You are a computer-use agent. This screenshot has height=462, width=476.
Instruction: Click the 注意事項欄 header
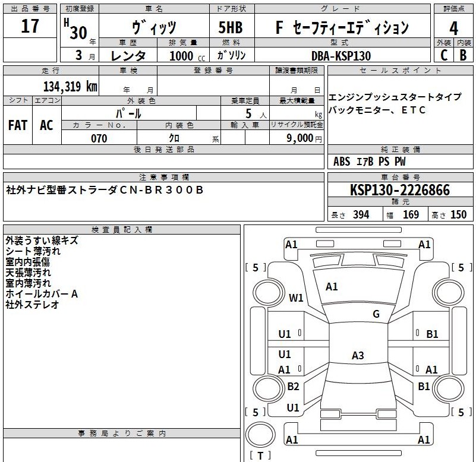coord(163,177)
